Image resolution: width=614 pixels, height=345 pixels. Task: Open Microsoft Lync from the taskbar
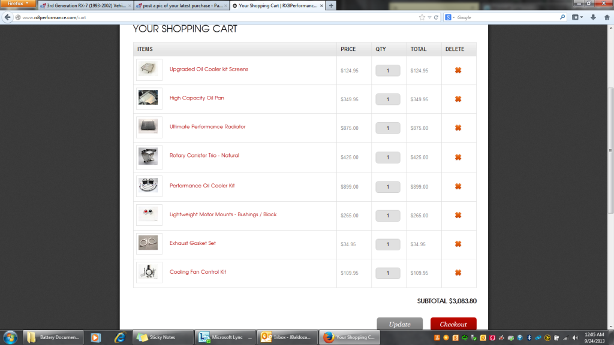pos(225,337)
